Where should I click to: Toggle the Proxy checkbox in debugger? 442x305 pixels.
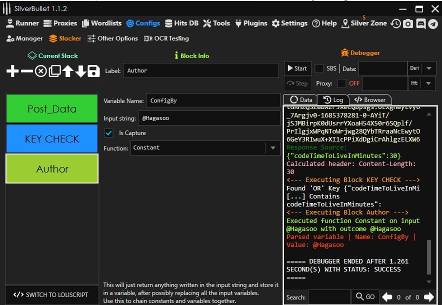pos(341,83)
